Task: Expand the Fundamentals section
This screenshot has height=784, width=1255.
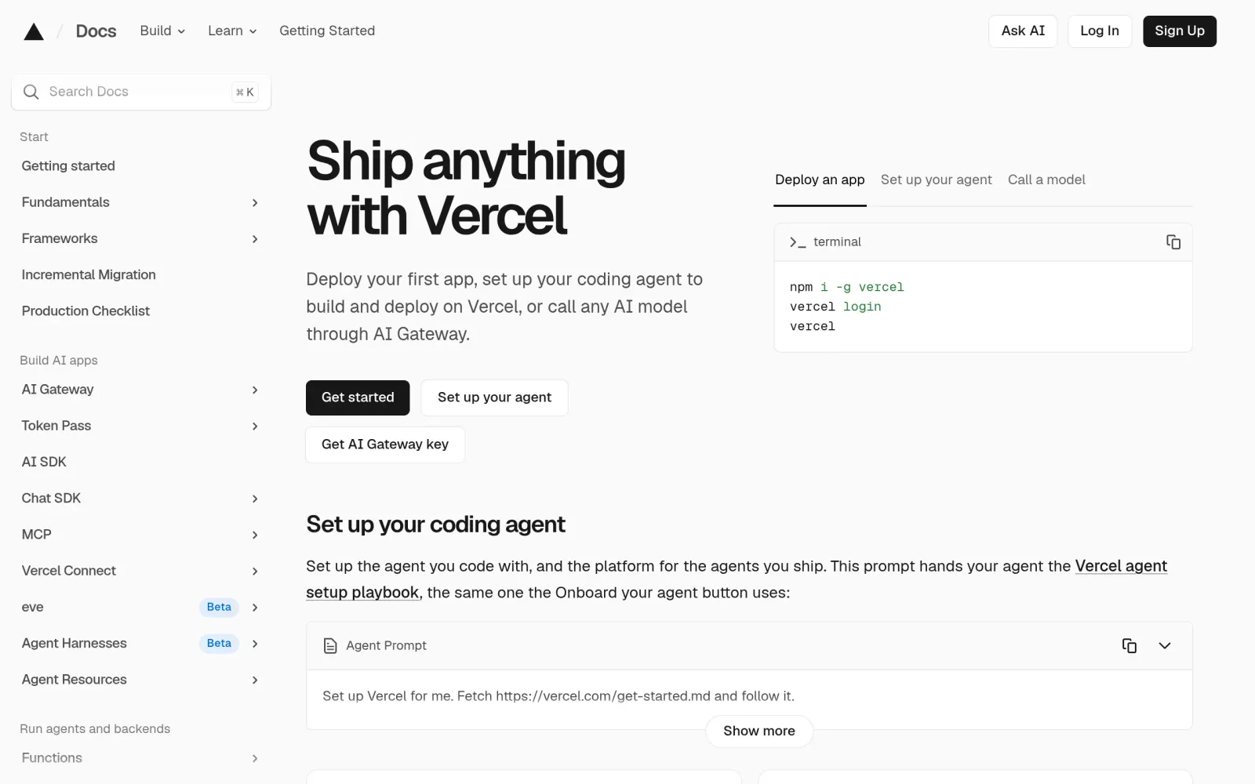Action: click(x=255, y=202)
